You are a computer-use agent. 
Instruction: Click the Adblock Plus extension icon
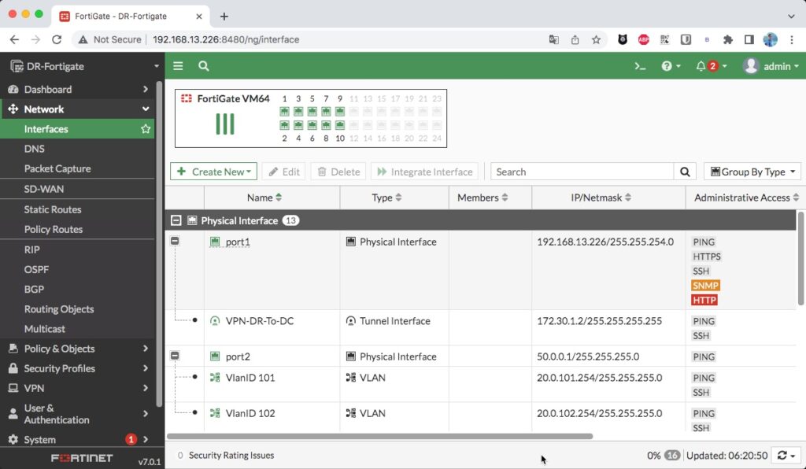[x=644, y=39]
